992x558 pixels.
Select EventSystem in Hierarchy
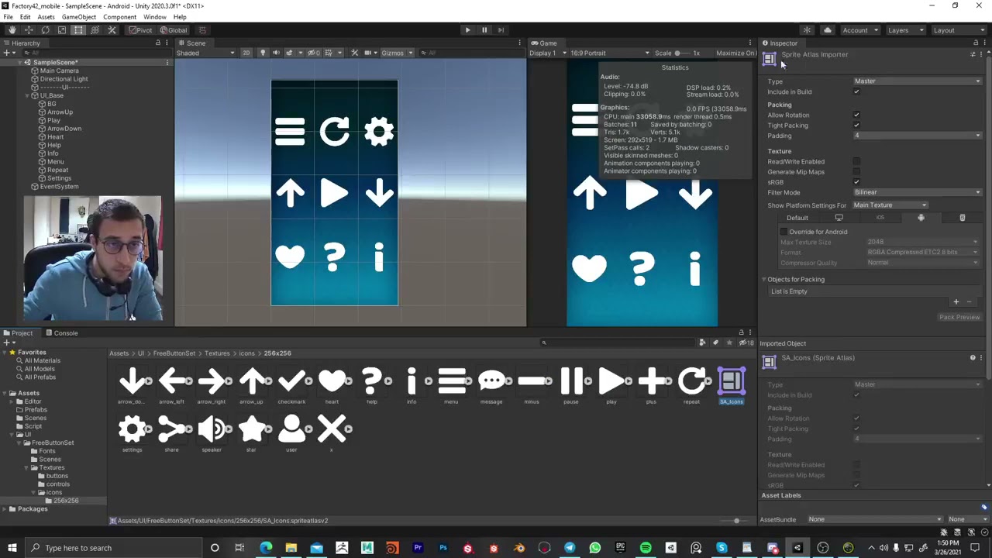coord(59,187)
